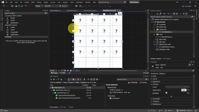Toggle Preview Selected Items in Solution Explorer

186,14
